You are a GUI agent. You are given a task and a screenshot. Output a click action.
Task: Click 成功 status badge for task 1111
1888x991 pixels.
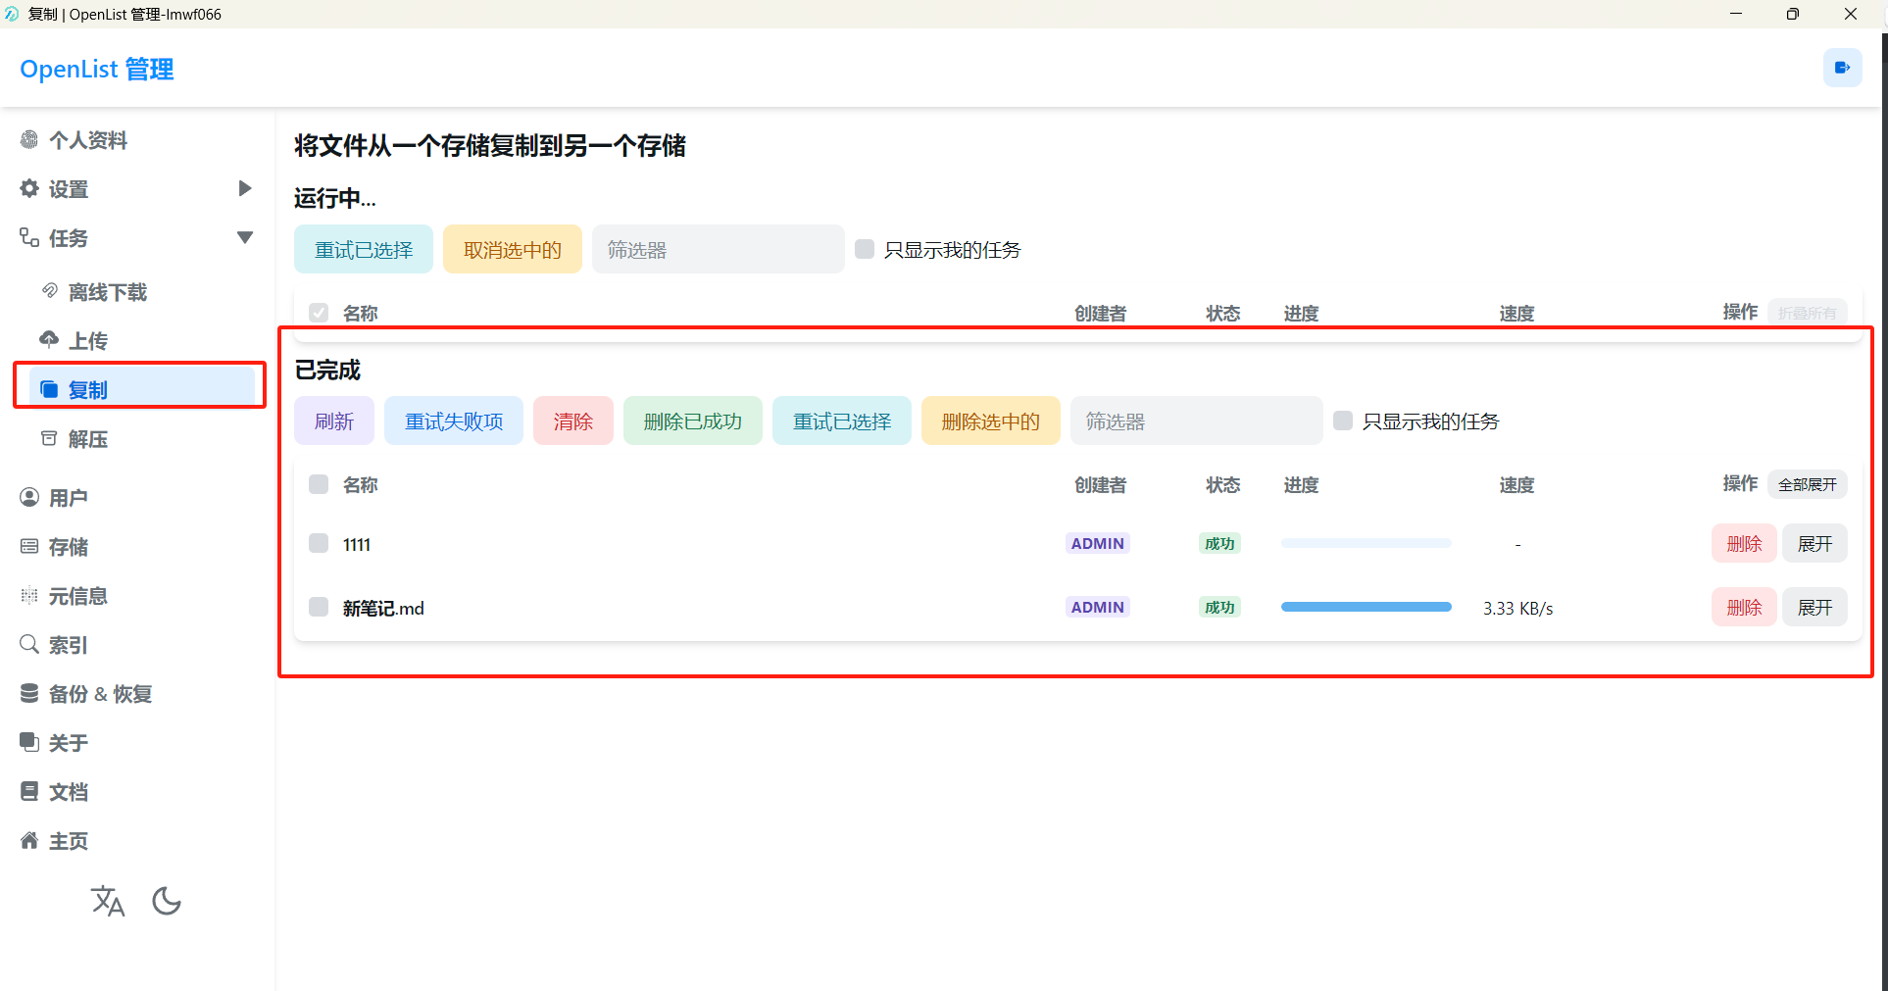(x=1219, y=543)
